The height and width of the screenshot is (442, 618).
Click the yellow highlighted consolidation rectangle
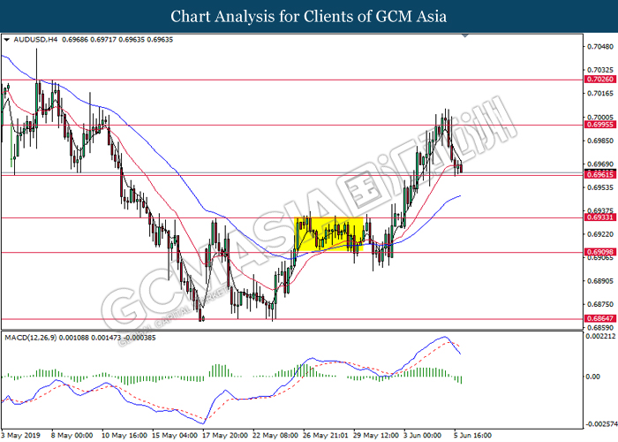[x=328, y=234]
